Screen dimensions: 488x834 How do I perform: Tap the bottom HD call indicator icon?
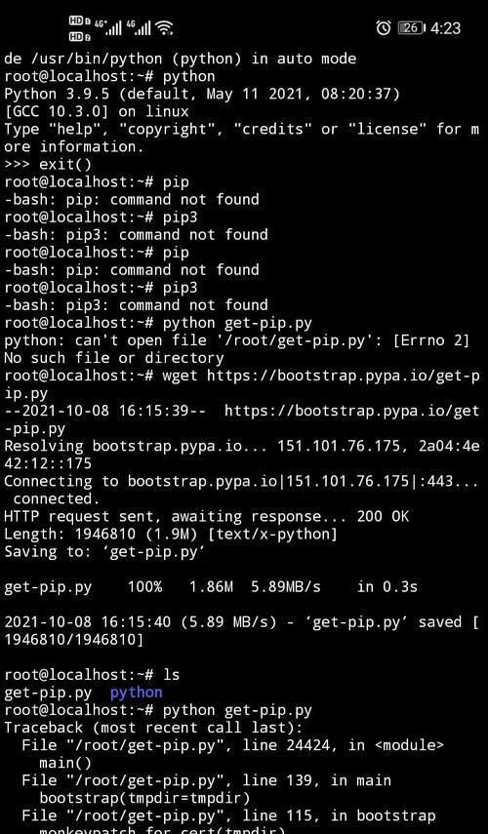pyautogui.click(x=80, y=37)
